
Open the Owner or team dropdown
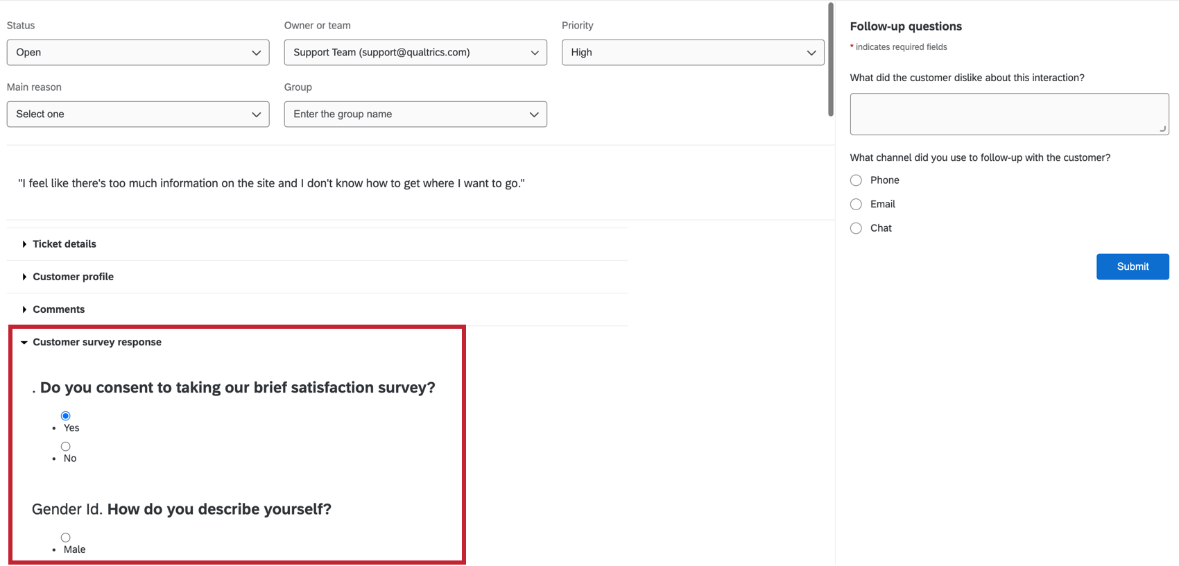coord(415,53)
